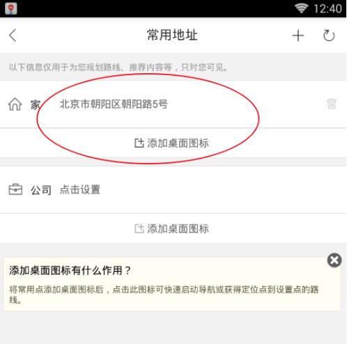This screenshot has height=344, width=347.
Task: Go back using the left arrow icon
Action: (x=13, y=36)
